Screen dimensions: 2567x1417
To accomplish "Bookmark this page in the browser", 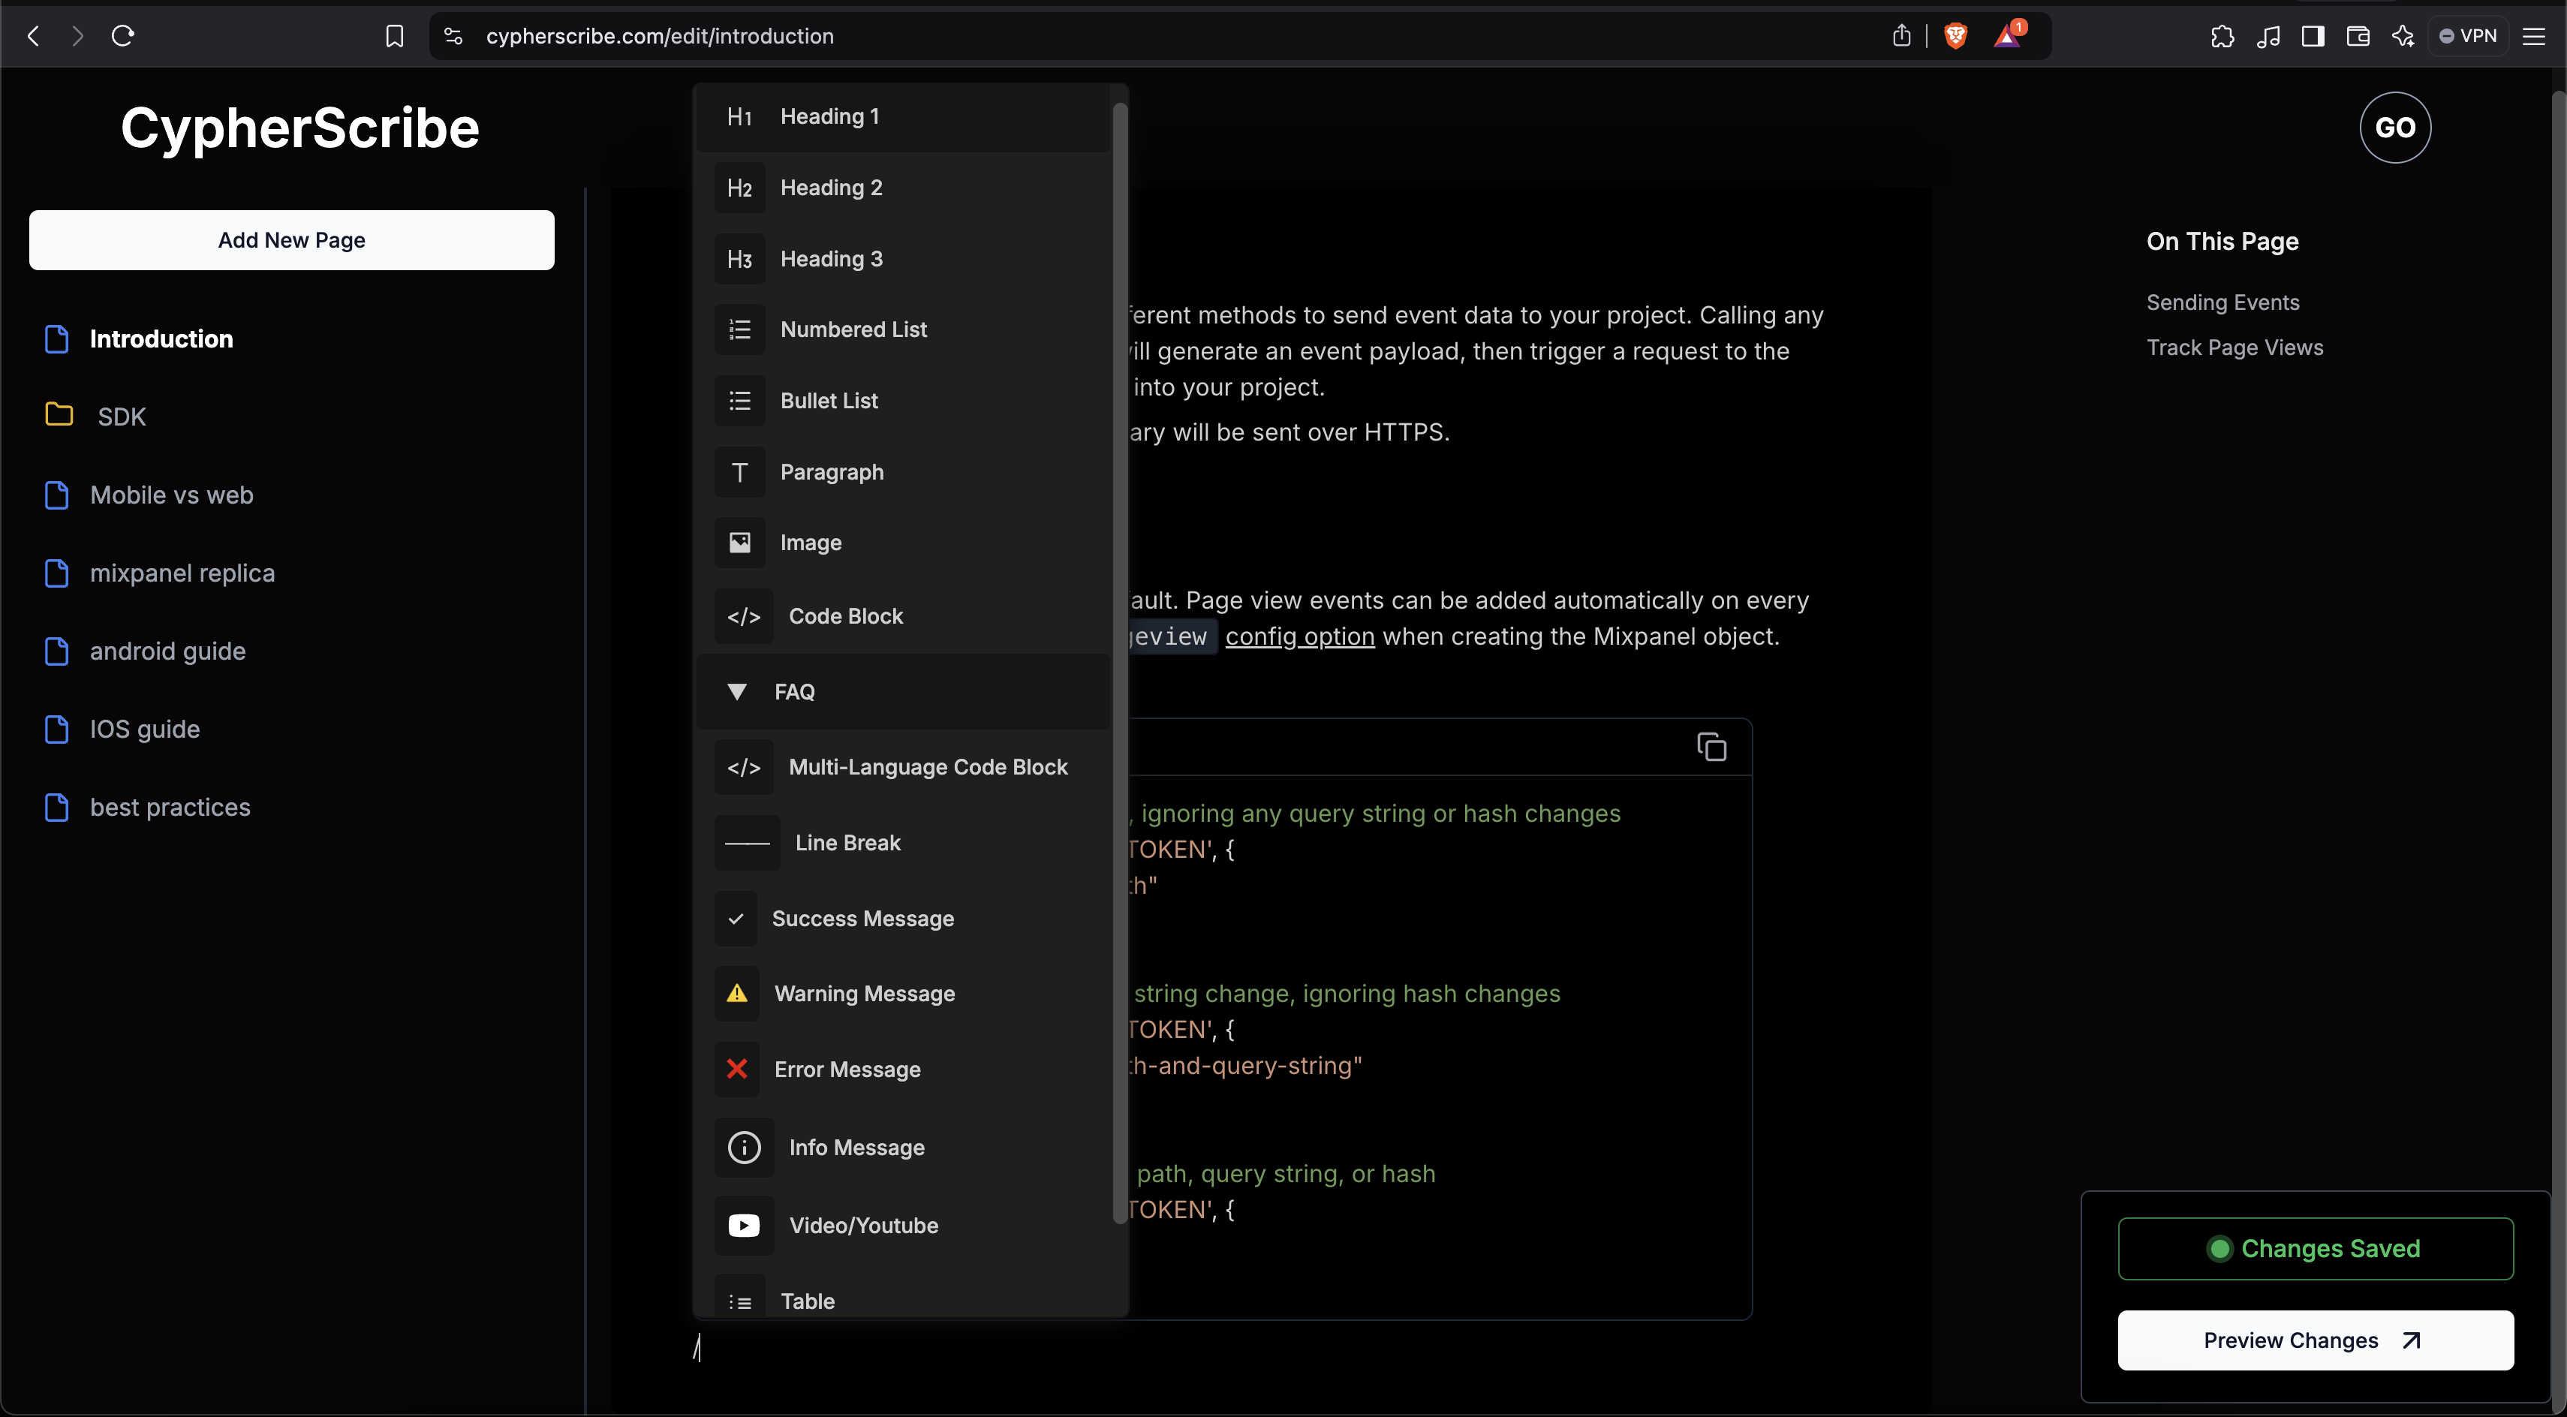I will pos(395,36).
